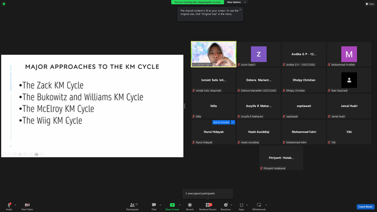
Task: Click the '5 unassigned participants' popup
Action: pos(207,194)
